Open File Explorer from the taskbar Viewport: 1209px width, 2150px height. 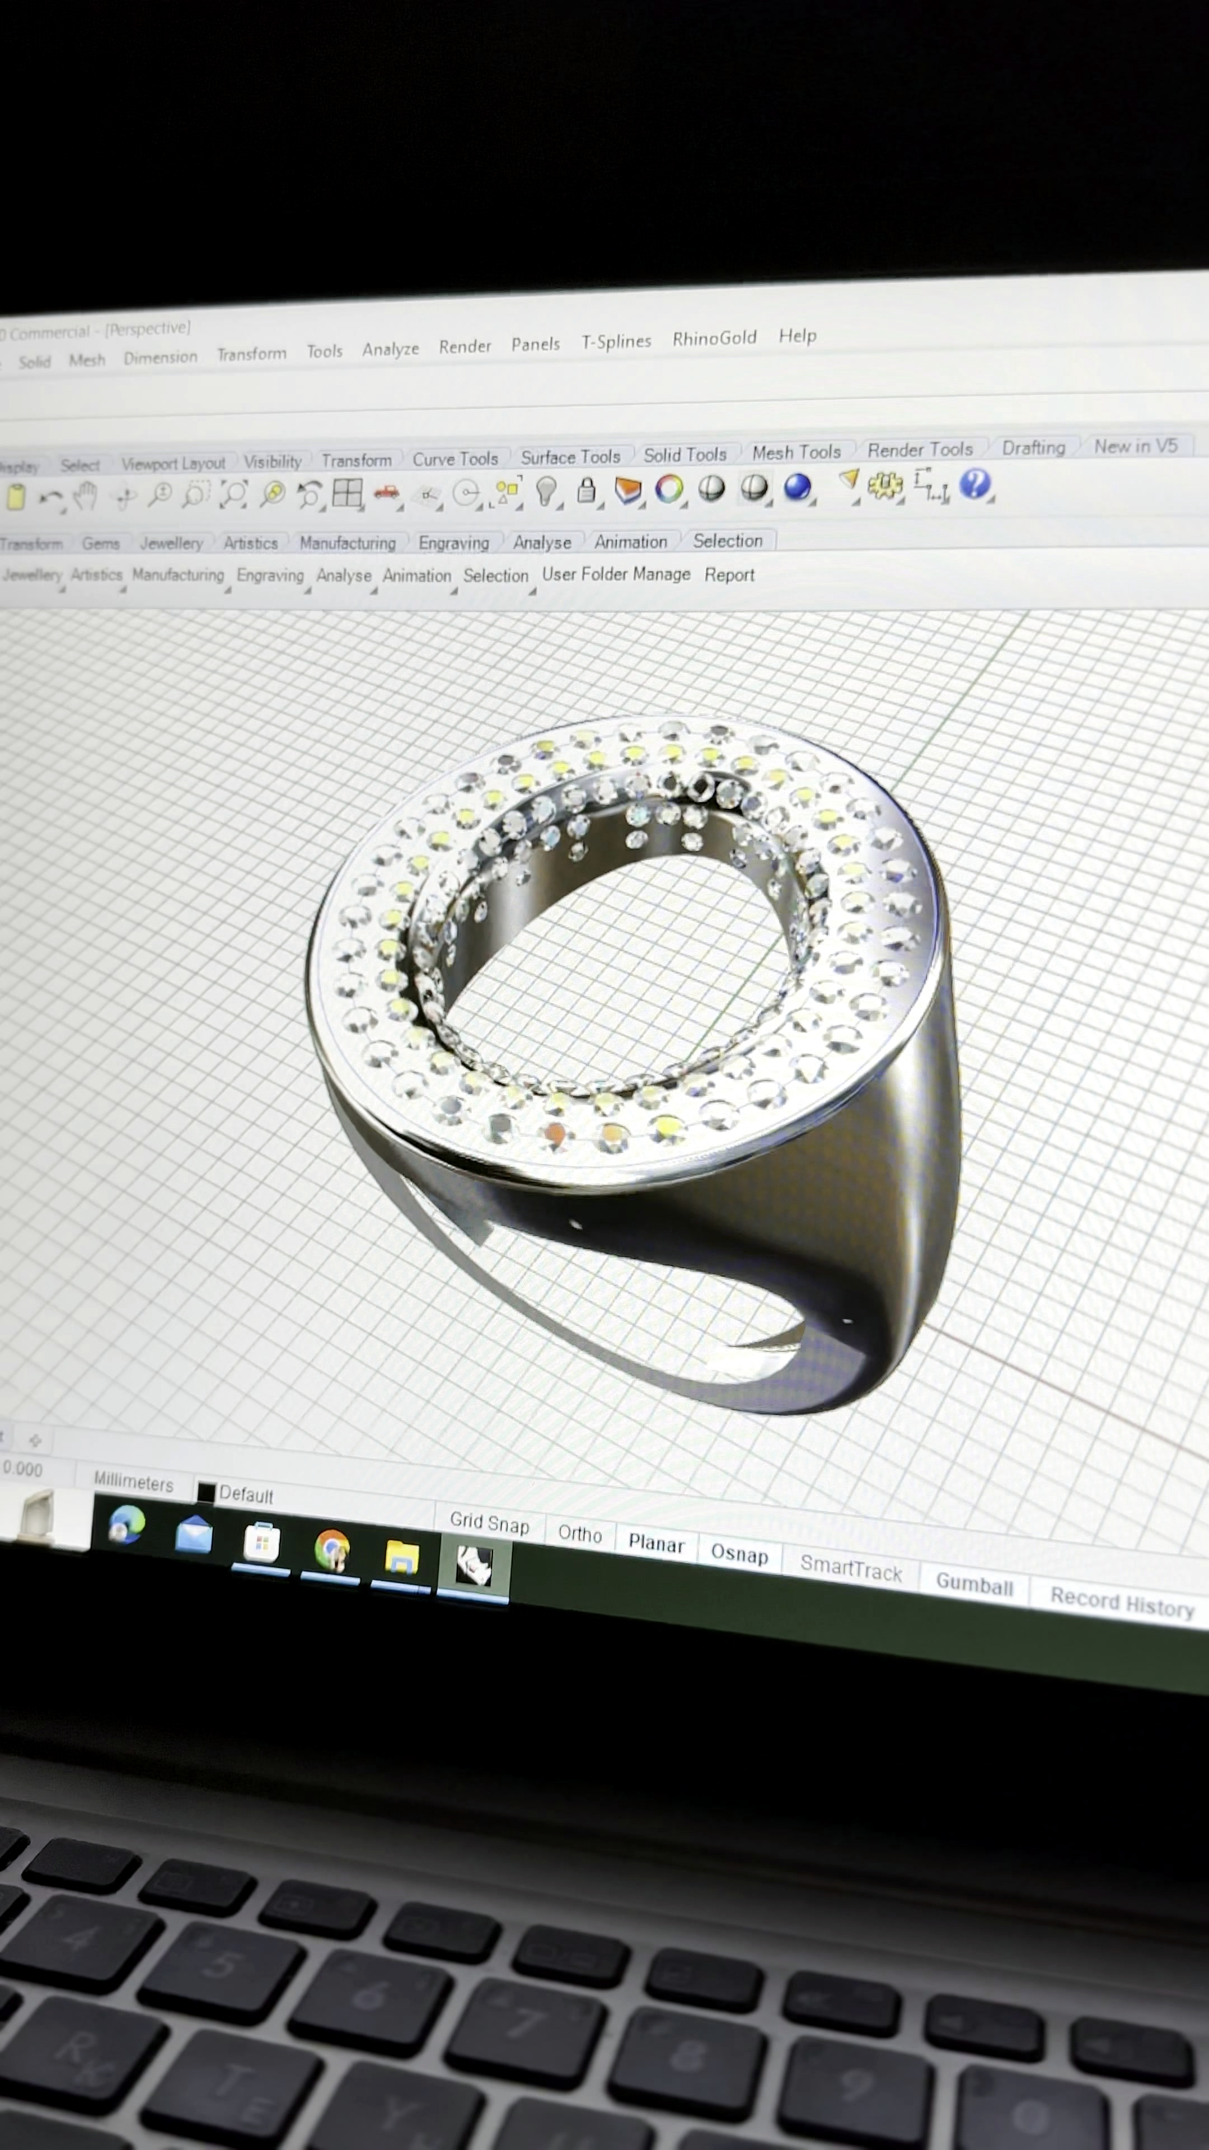(401, 1558)
